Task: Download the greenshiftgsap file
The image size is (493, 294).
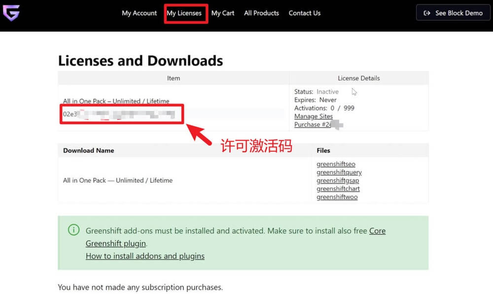Action: [x=338, y=180]
